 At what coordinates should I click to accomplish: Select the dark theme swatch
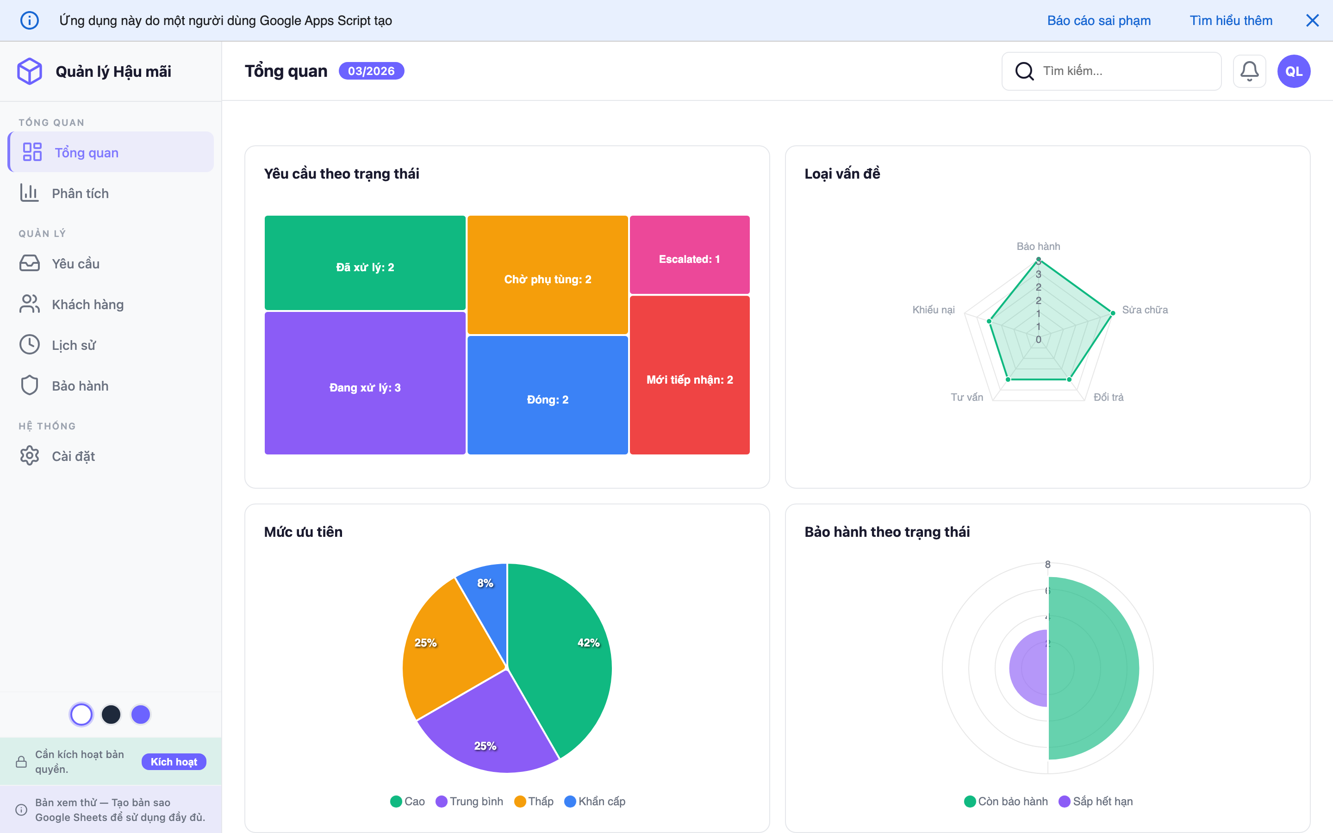(111, 715)
